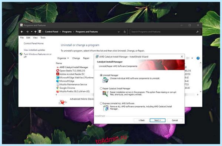
Task: Select Express Uninstall ALL AMD Software option
Action: click(x=101, y=103)
